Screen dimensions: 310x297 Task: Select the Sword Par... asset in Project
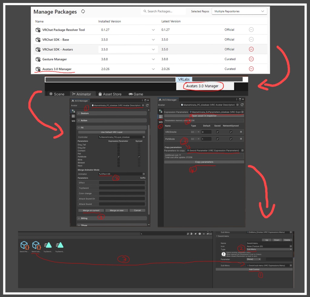click(x=25, y=247)
